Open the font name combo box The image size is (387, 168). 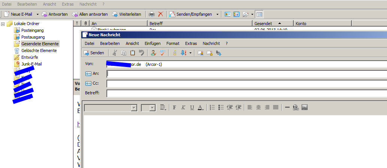(111, 108)
